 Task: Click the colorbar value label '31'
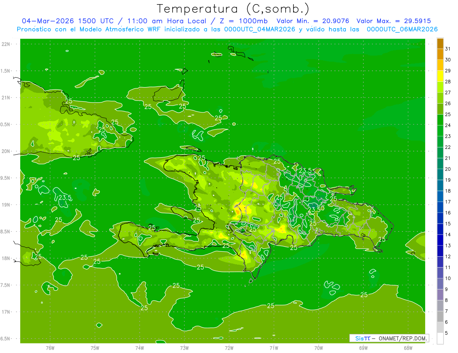(x=448, y=49)
